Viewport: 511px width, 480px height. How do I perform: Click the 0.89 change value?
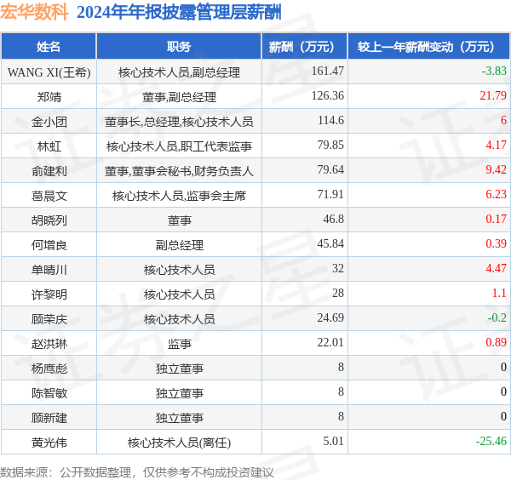click(x=496, y=343)
